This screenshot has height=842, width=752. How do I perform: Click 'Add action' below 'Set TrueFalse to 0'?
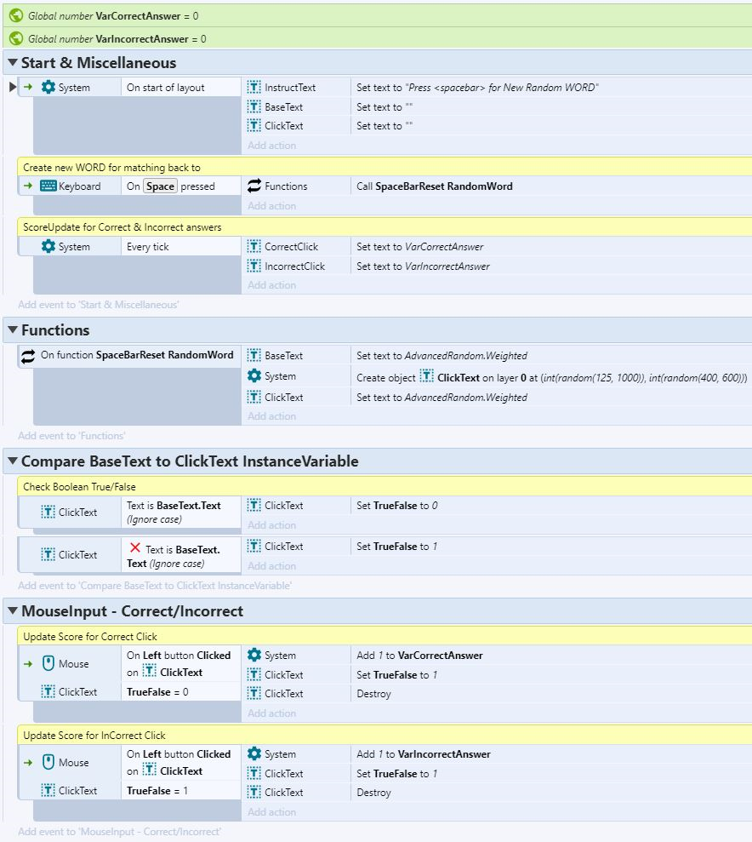(271, 525)
